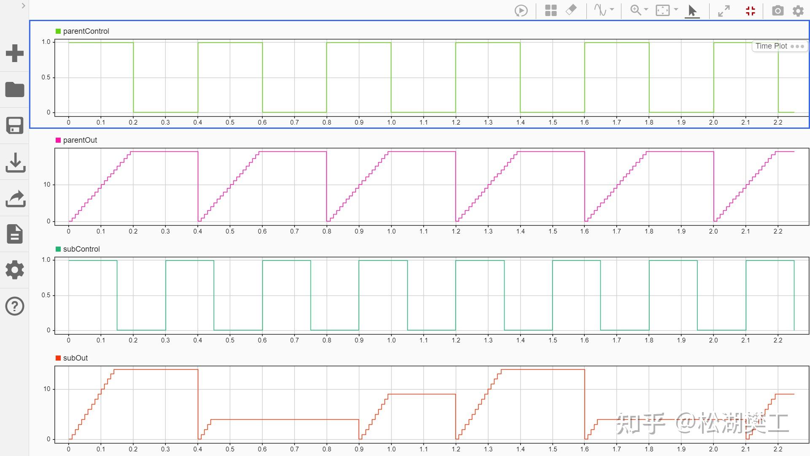The height and width of the screenshot is (456, 810).
Task: Add a new plot with the plus button
Action: (x=15, y=53)
